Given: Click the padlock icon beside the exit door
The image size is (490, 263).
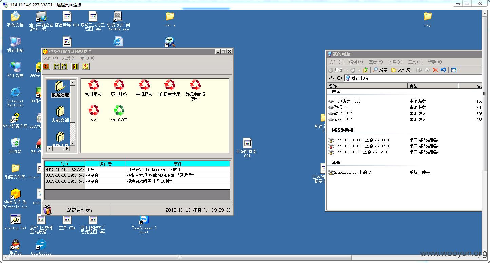Looking at the screenshot, I should [x=64, y=66].
